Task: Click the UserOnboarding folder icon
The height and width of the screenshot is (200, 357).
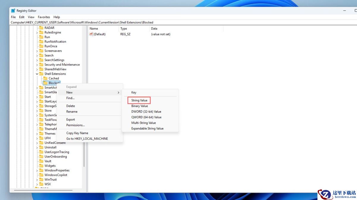Action: tap(41, 157)
